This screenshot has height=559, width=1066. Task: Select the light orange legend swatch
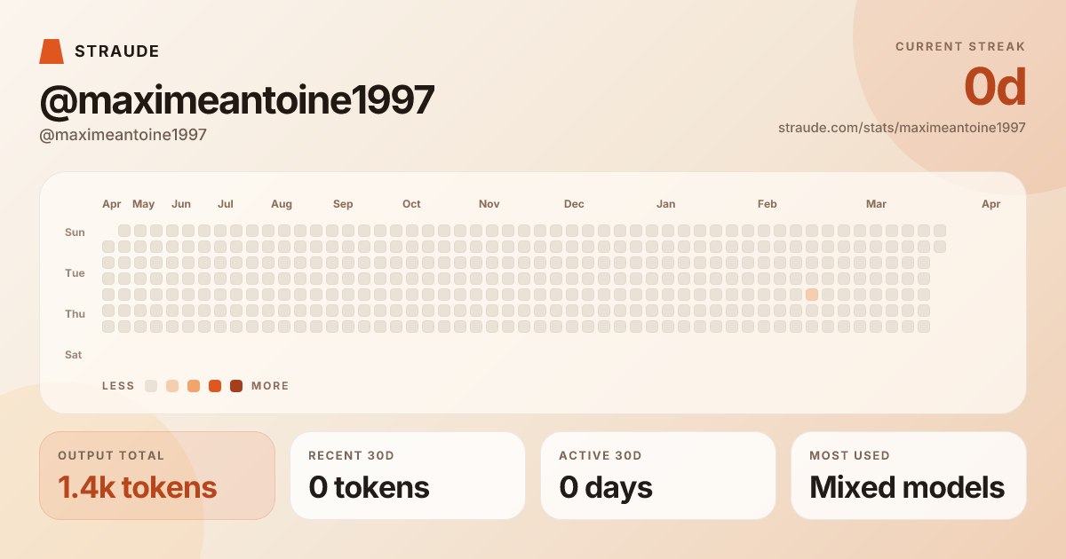pyautogui.click(x=194, y=386)
